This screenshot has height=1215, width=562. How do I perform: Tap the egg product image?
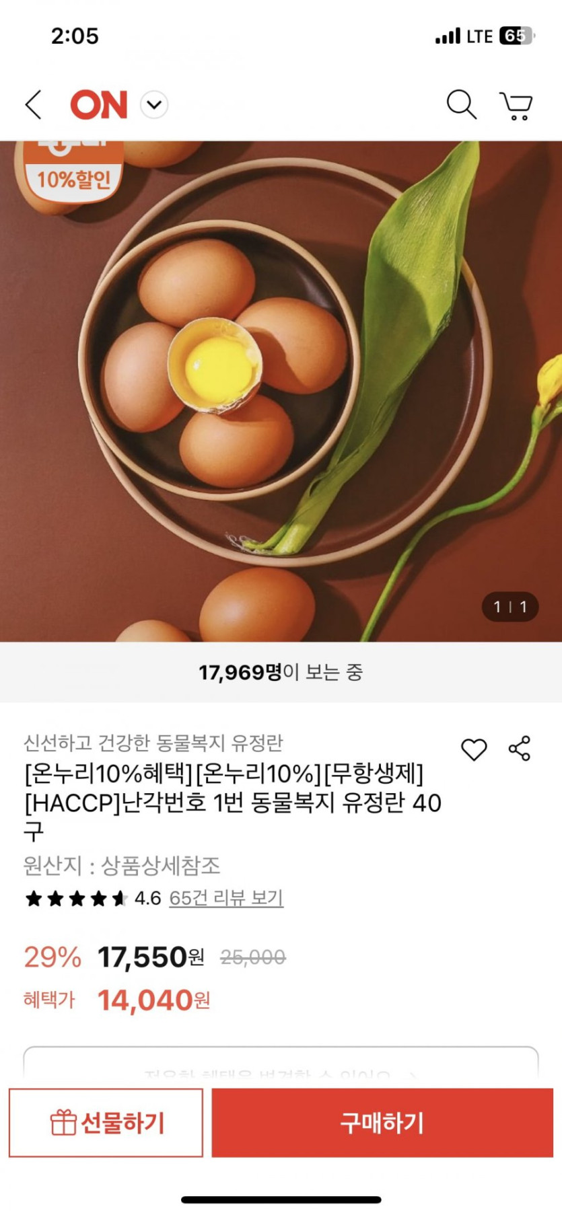tap(281, 391)
